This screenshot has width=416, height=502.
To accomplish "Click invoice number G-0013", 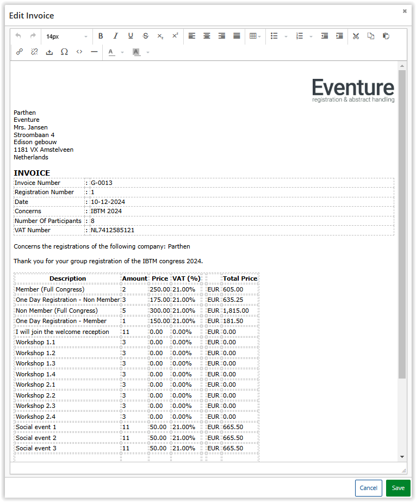I will tap(102, 183).
